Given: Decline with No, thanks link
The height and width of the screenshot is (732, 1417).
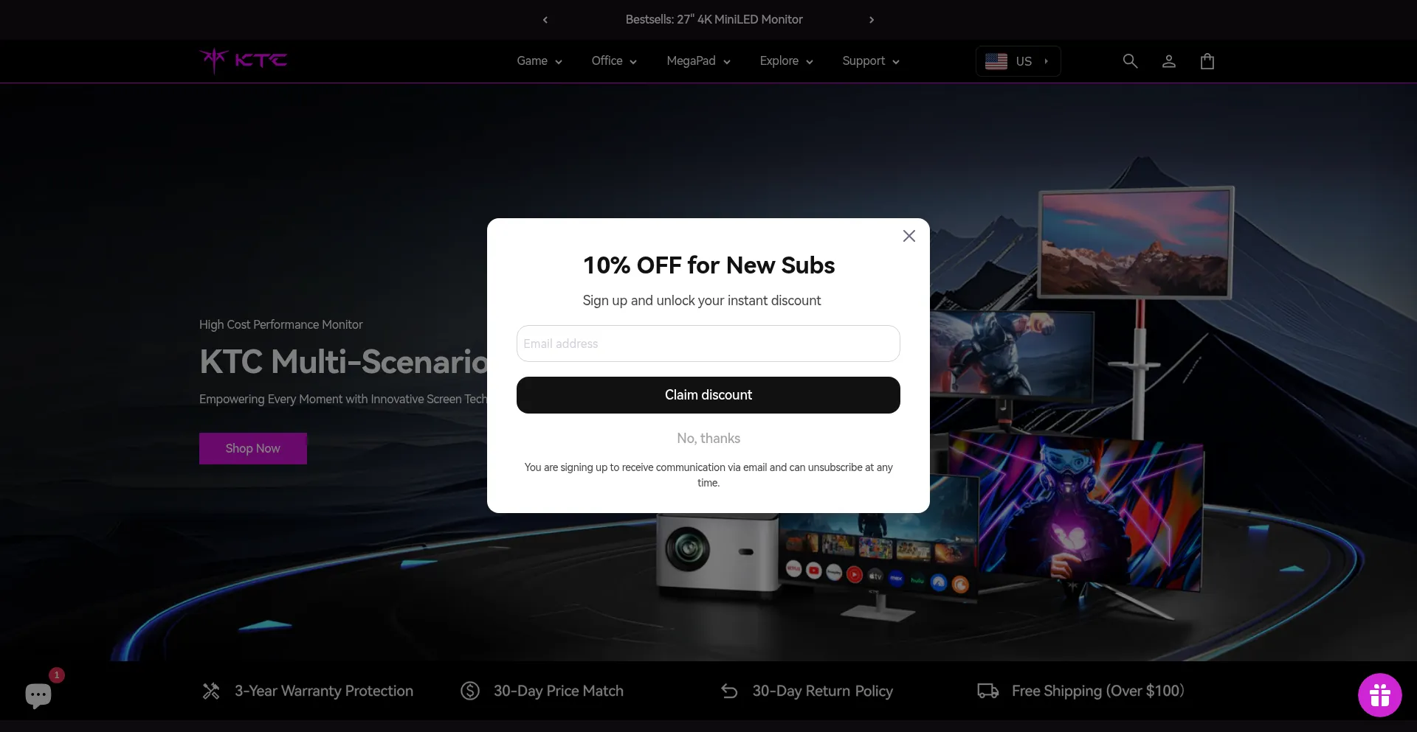Looking at the screenshot, I should pyautogui.click(x=708, y=439).
